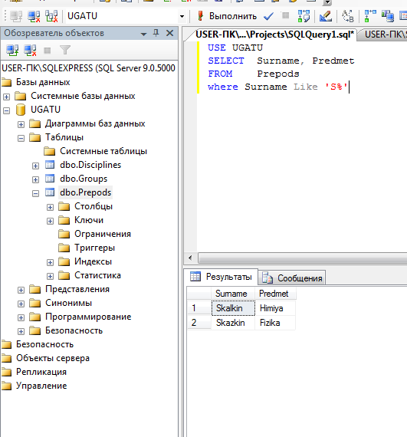Select the Системные таблицы folder
Image resolution: width=407 pixels, height=437 pixels.
tap(103, 151)
